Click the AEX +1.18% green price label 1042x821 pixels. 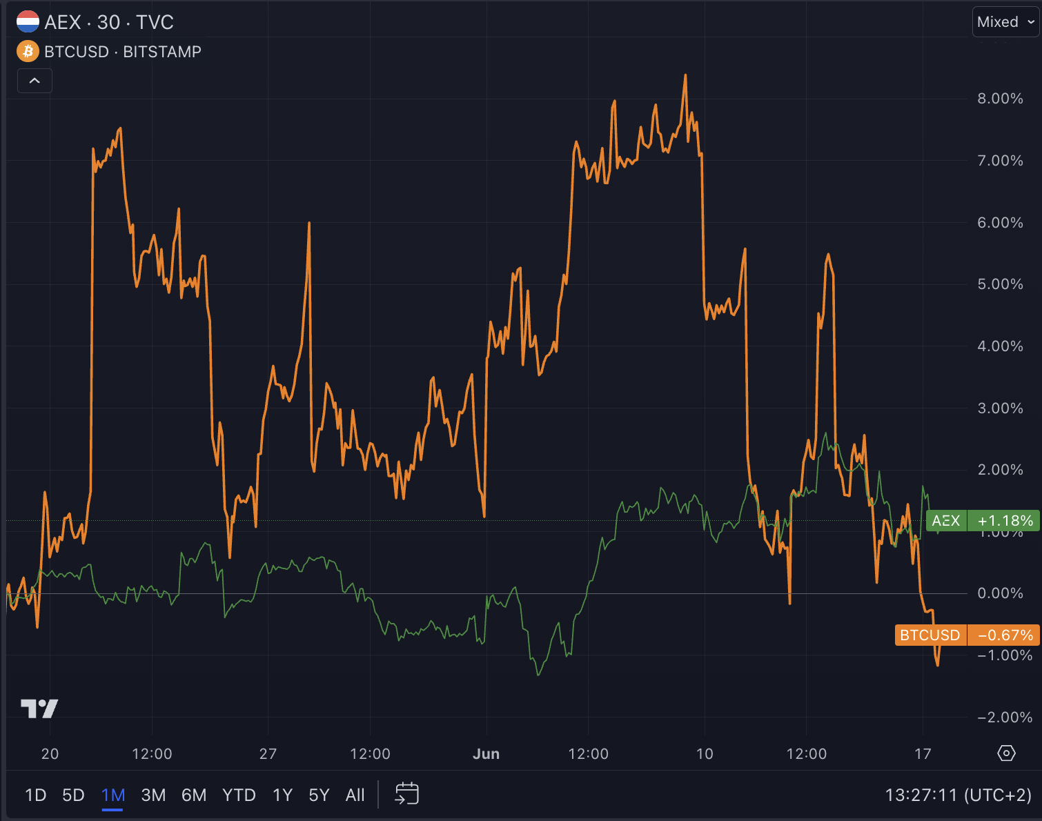(983, 521)
